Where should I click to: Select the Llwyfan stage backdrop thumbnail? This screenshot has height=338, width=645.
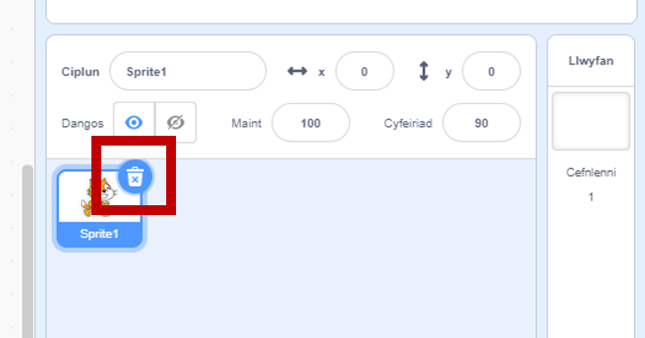[591, 121]
